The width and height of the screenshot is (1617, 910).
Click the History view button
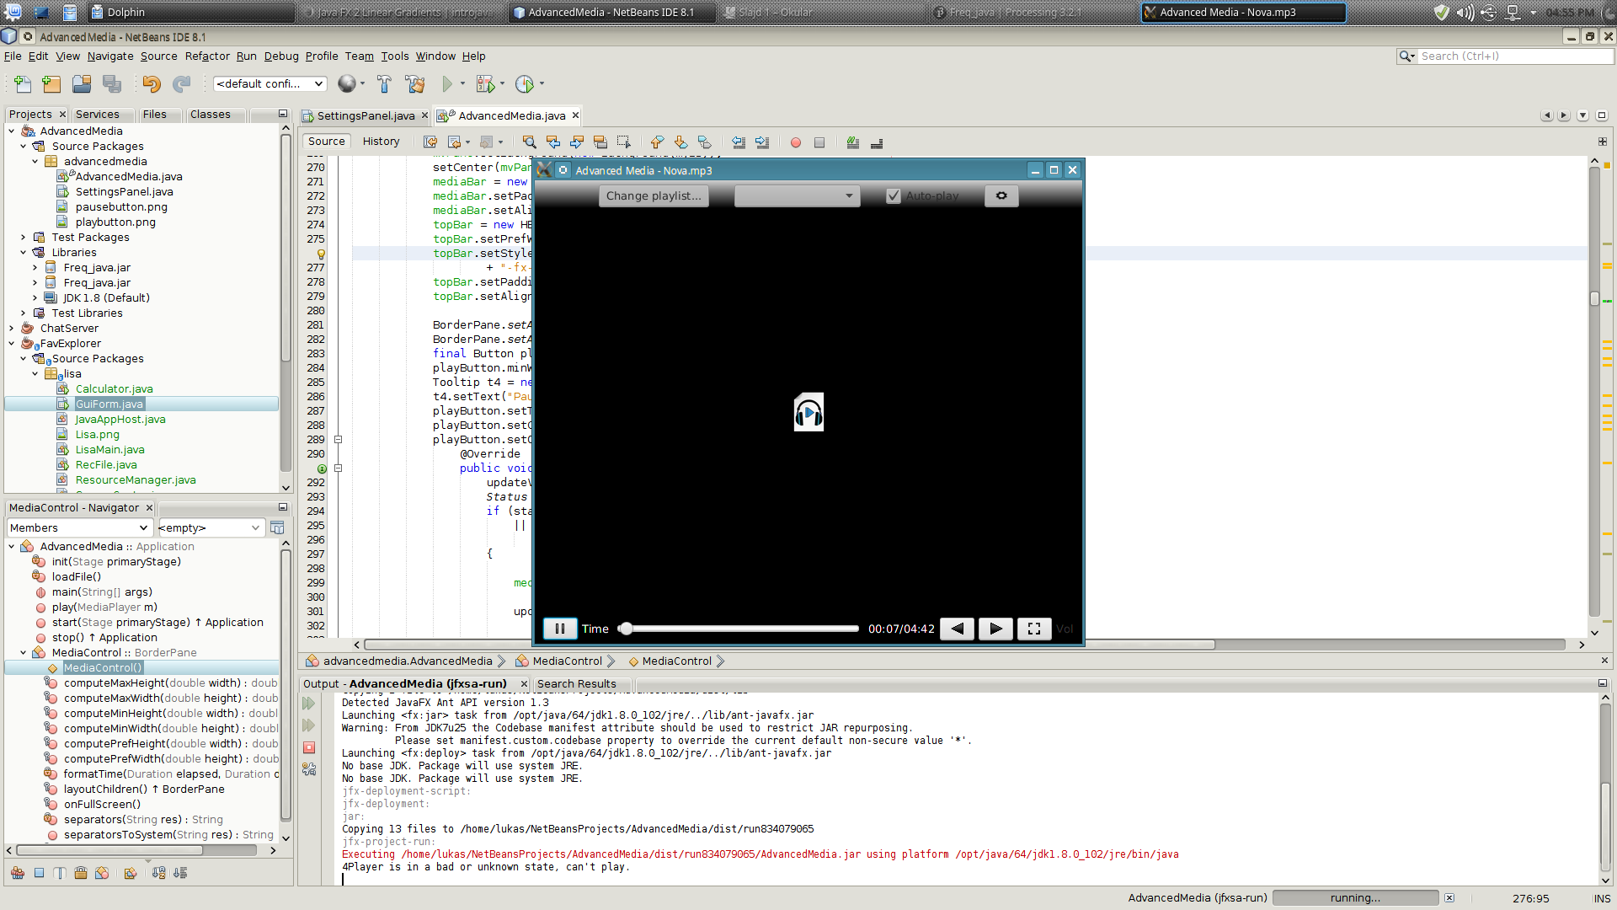click(381, 141)
